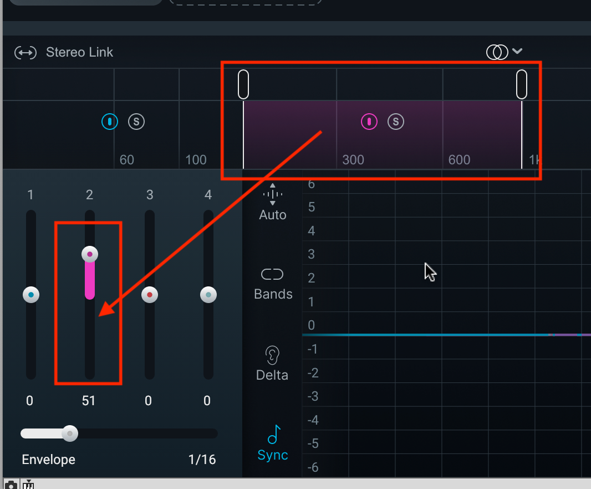This screenshot has width=591, height=489.
Task: Select the Delta monitoring mode
Action: tap(272, 374)
